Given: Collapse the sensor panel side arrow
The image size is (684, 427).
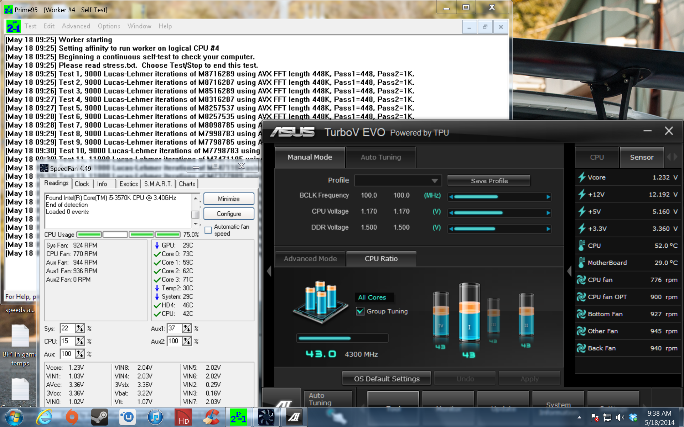Looking at the screenshot, I should click(x=569, y=271).
